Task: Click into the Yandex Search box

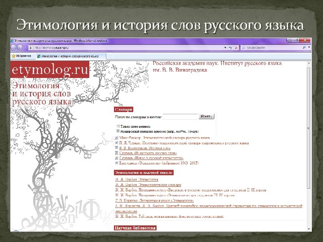Action: 271,48
